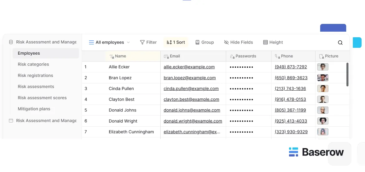Click the database icon beside Risk Assessment

[11, 42]
